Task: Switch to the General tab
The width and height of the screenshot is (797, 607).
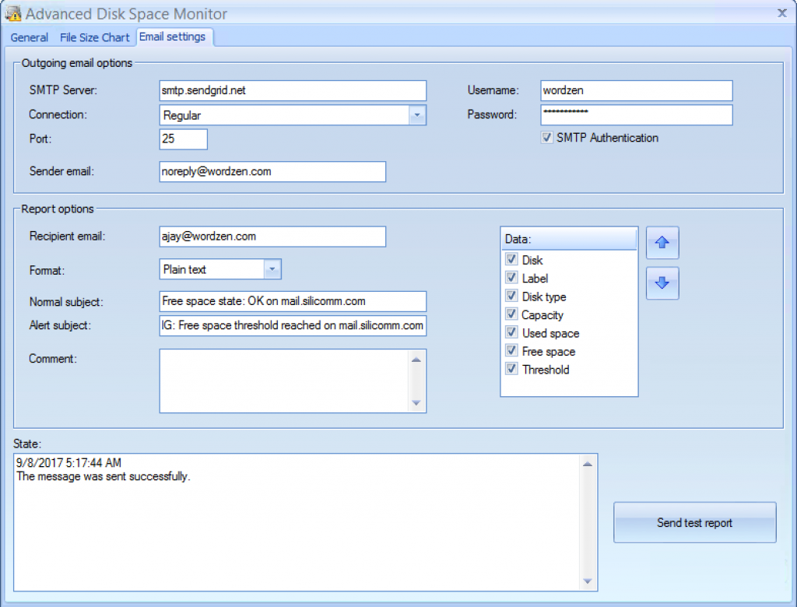Action: click(x=30, y=37)
